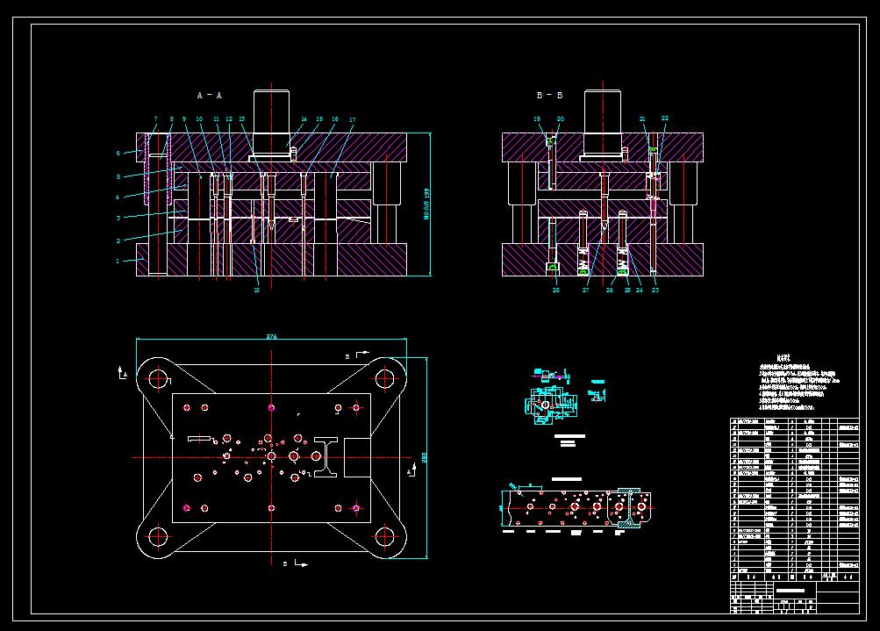Pick part callout number 19 in section B-B
The image size is (880, 631).
pos(537,119)
